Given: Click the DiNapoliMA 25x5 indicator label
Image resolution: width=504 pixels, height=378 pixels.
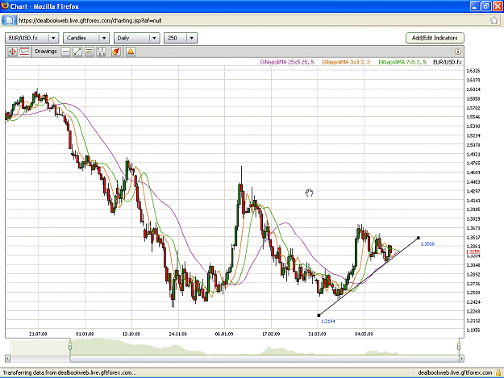Looking at the screenshot, I should [x=287, y=62].
